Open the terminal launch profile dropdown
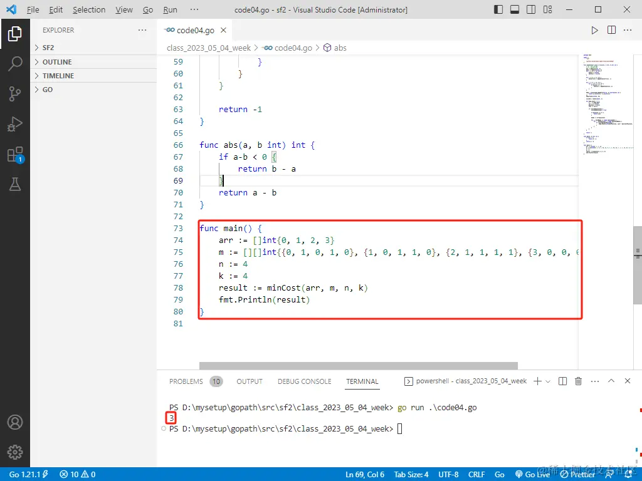The width and height of the screenshot is (642, 481). pyautogui.click(x=548, y=381)
